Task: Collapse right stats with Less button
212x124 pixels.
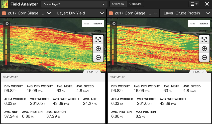Action: (x=199, y=72)
